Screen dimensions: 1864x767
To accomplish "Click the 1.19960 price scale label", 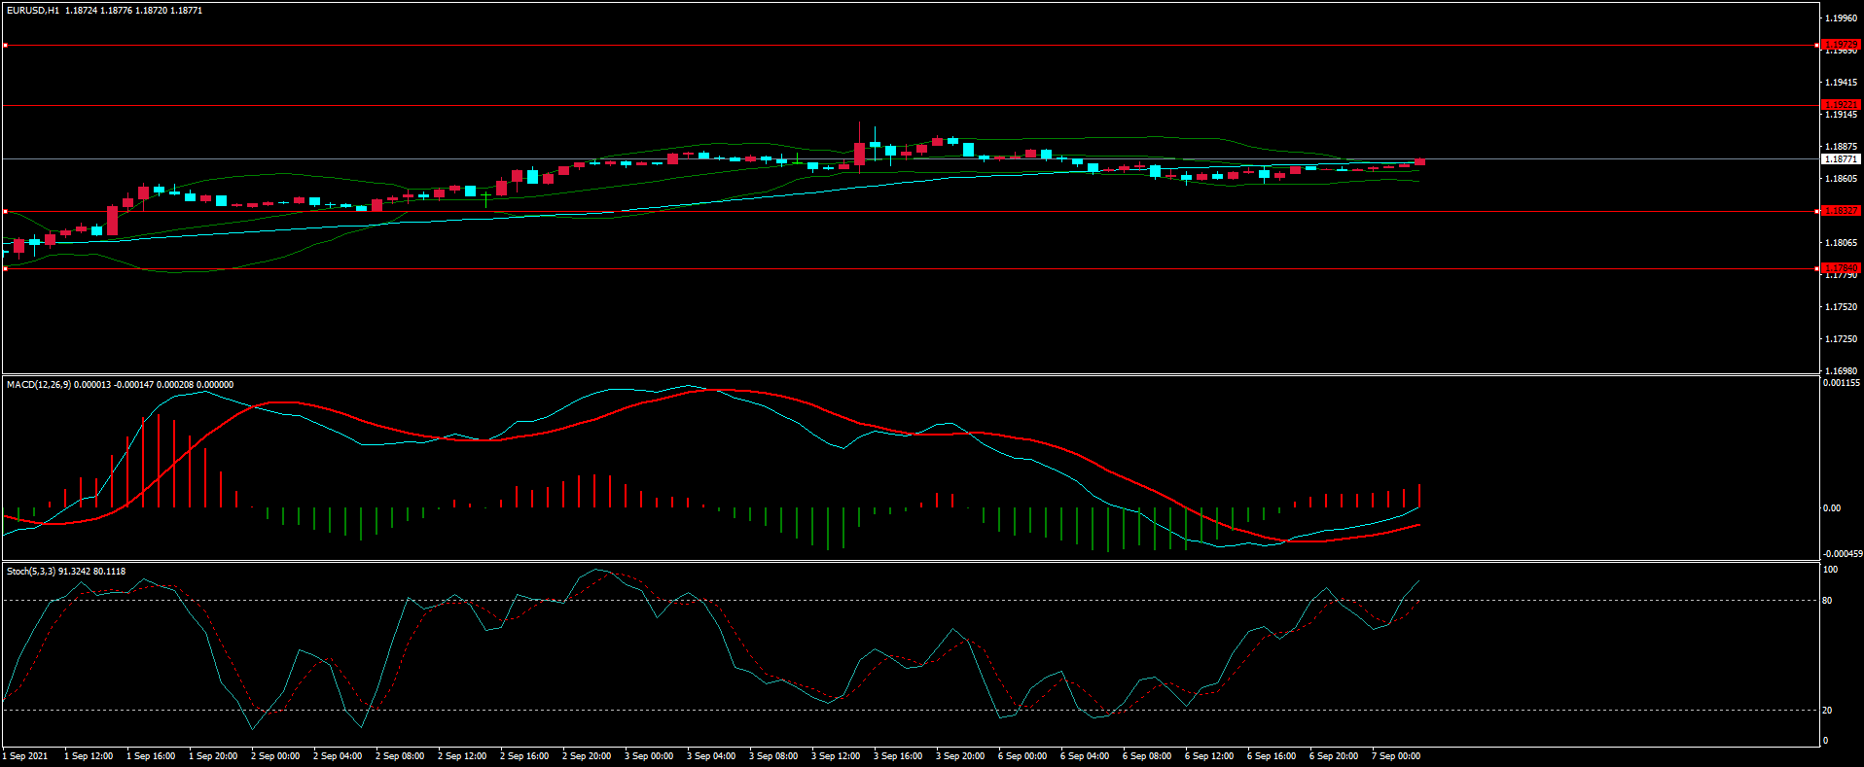I will [1841, 18].
